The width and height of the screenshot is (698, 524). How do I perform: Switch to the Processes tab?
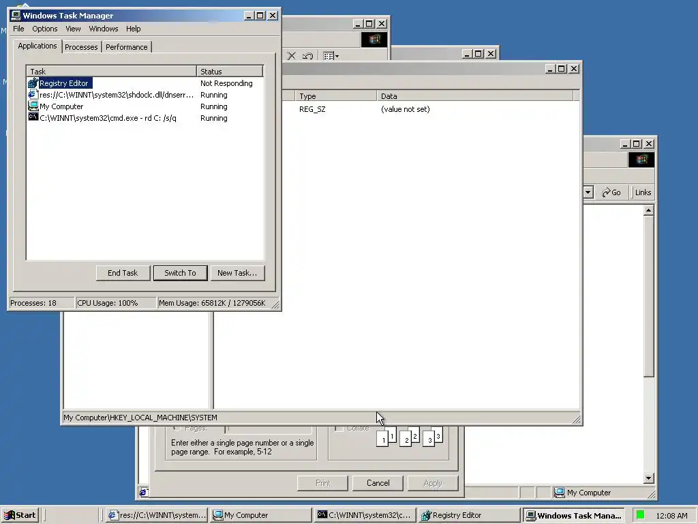[x=81, y=47]
